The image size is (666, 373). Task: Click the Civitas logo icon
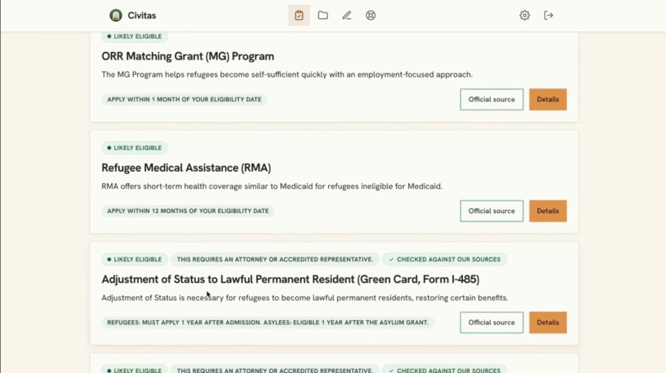coord(116,16)
